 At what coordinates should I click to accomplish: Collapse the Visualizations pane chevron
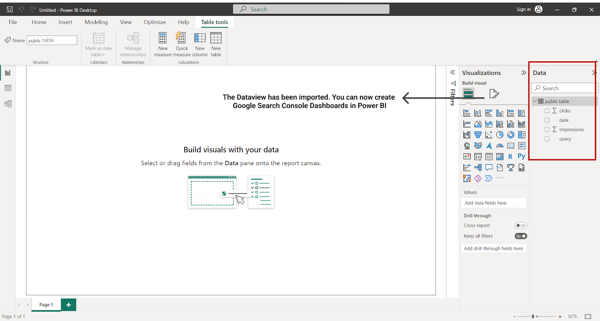(x=523, y=73)
